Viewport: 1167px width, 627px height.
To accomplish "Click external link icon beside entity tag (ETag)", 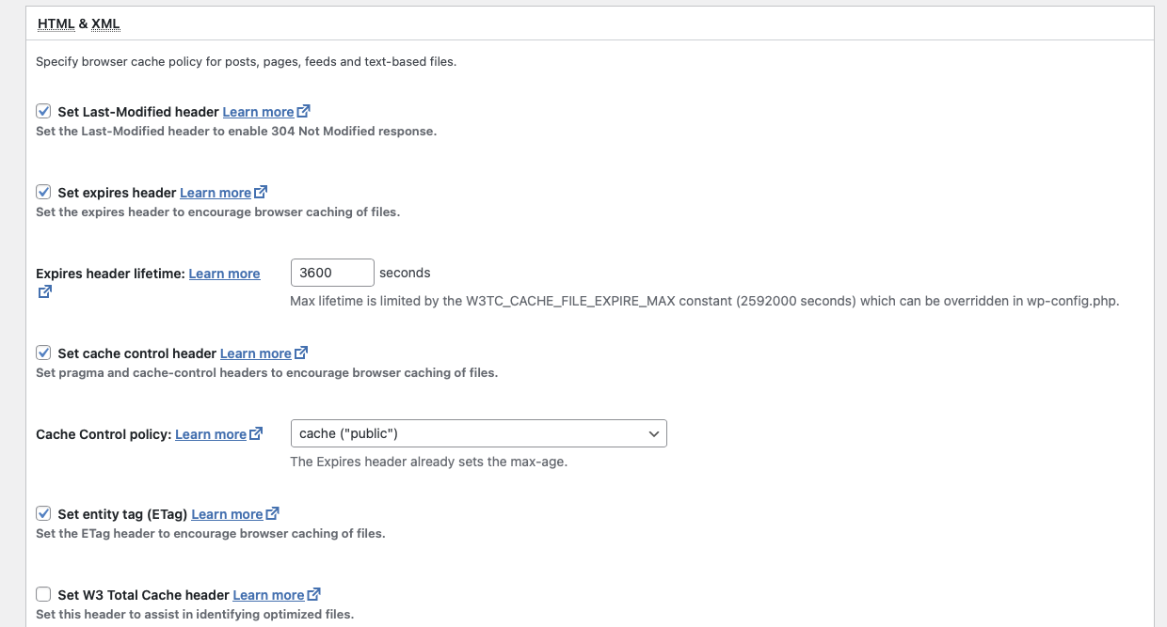I will point(273,514).
